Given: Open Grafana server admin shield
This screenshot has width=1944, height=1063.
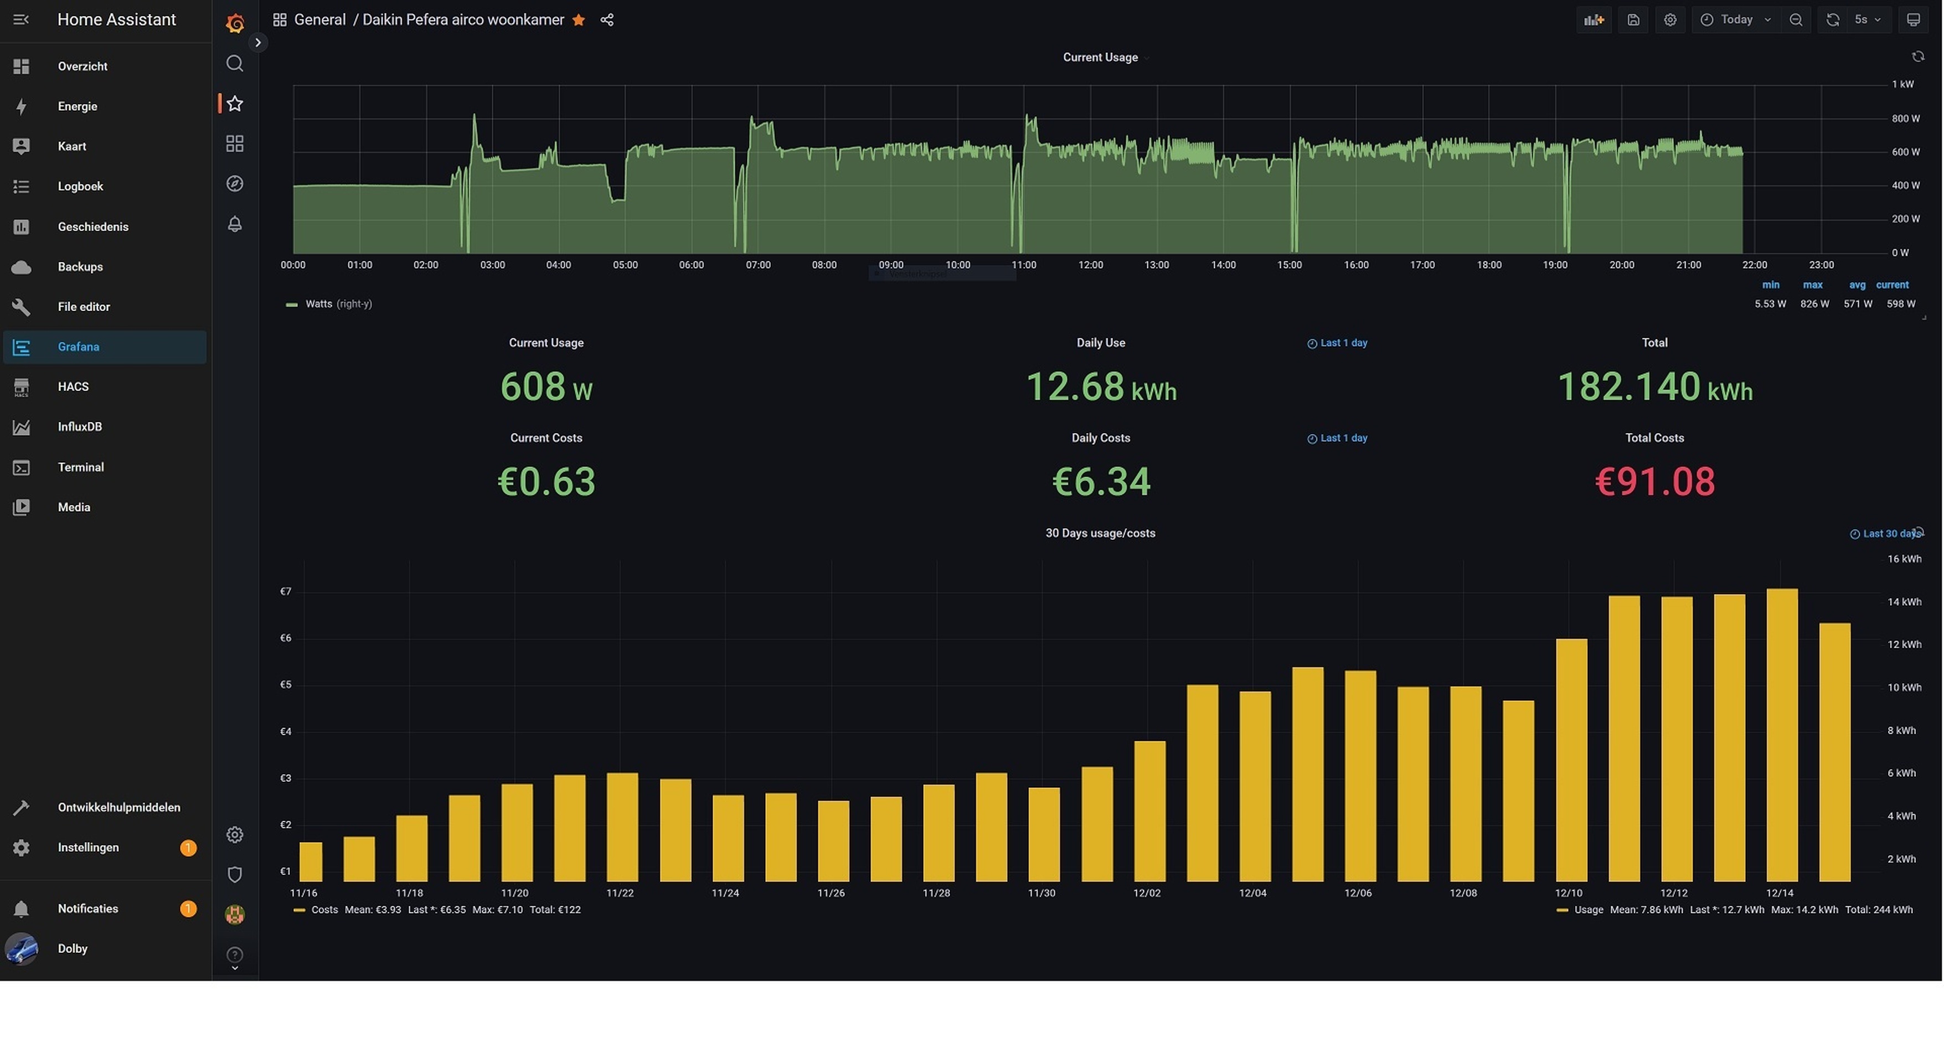Looking at the screenshot, I should (x=235, y=874).
